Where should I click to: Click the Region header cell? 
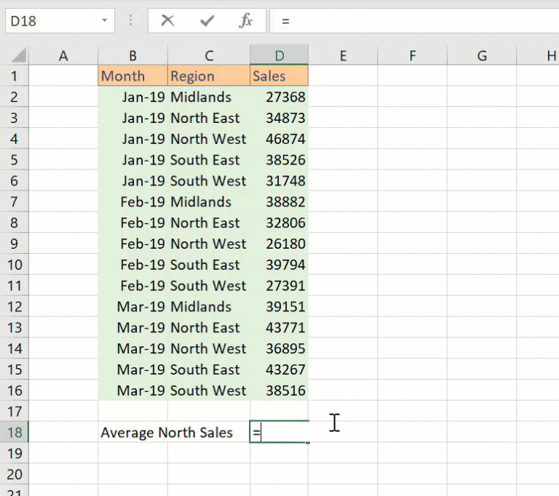pyautogui.click(x=209, y=76)
